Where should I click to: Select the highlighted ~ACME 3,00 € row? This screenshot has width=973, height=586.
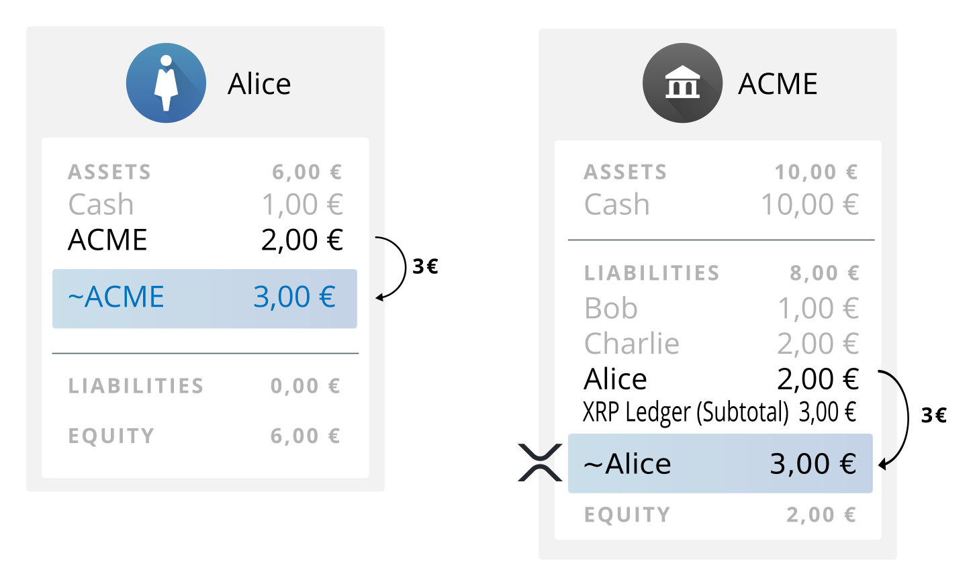click(204, 298)
